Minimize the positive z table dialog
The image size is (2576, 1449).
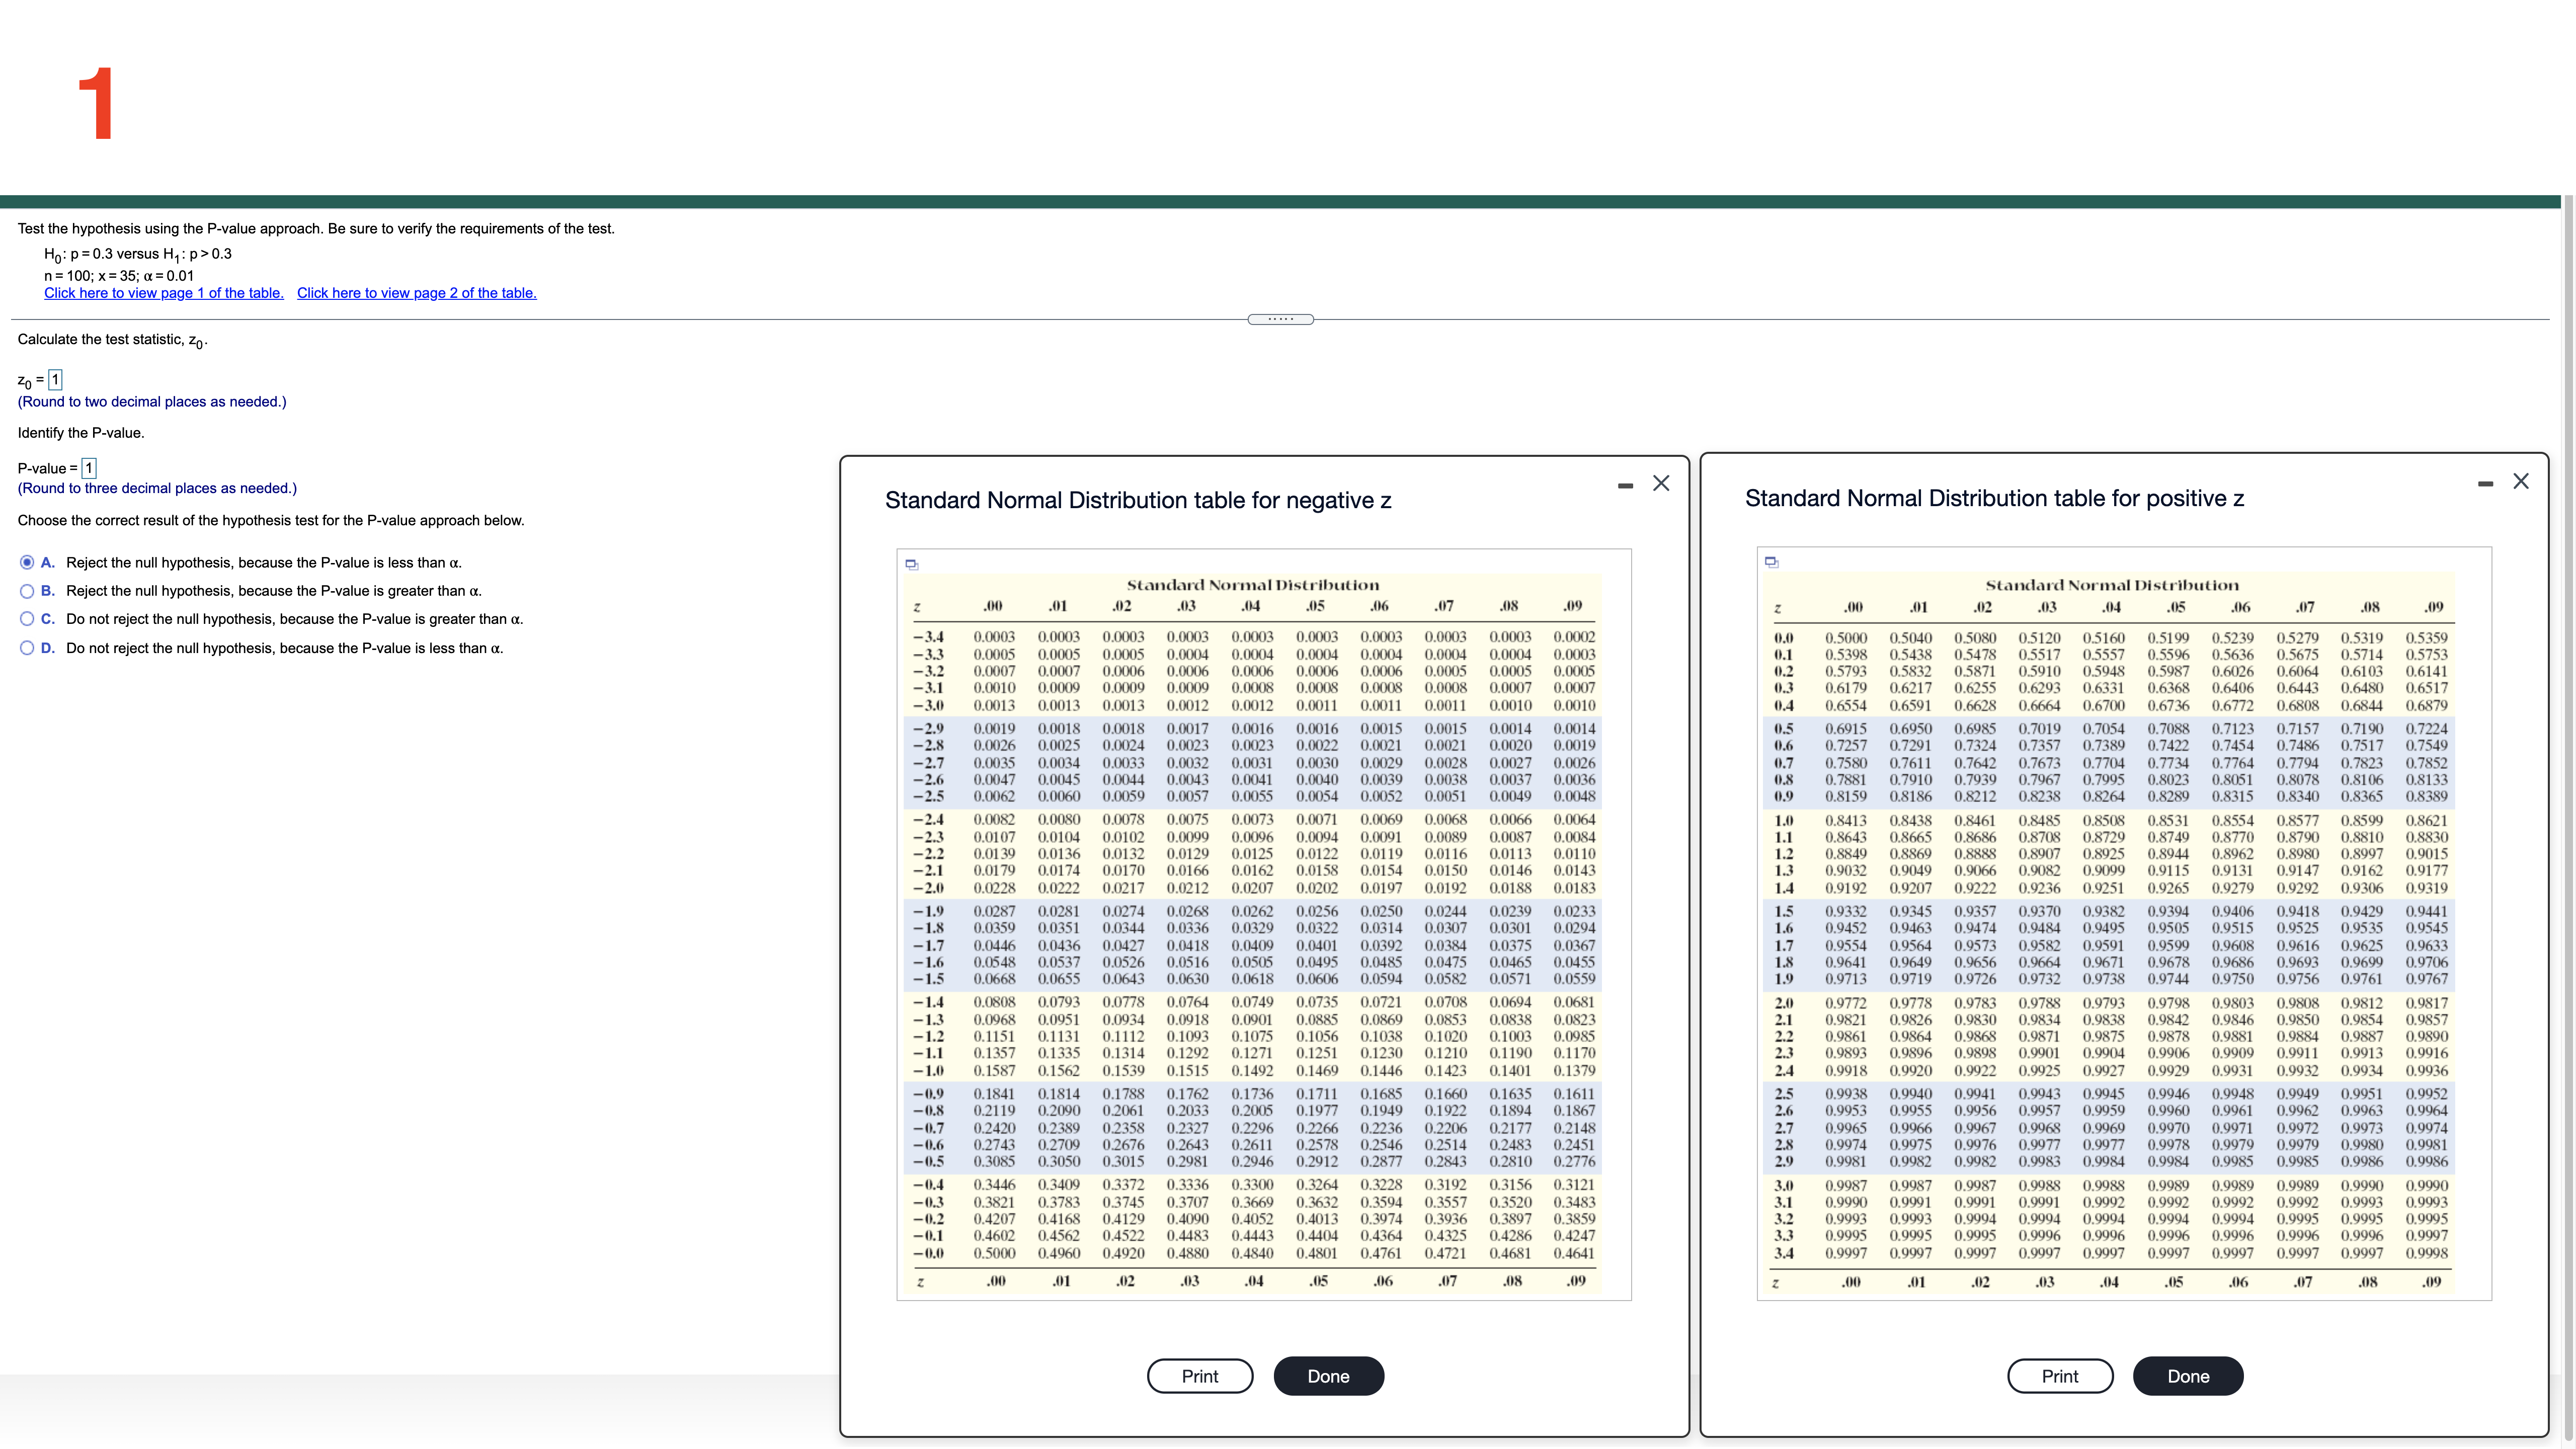pyautogui.click(x=2485, y=484)
